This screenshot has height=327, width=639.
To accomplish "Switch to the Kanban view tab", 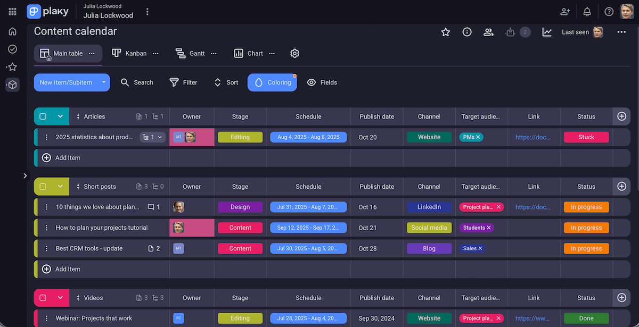I will click(130, 53).
